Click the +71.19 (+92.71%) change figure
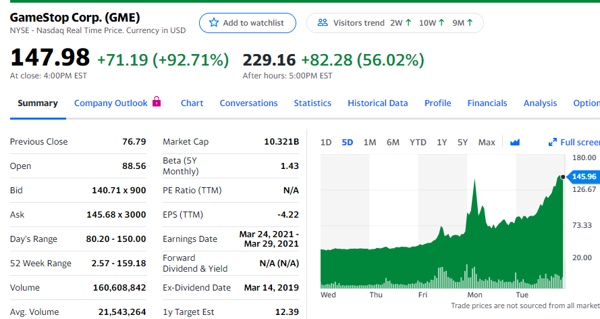 pyautogui.click(x=163, y=60)
